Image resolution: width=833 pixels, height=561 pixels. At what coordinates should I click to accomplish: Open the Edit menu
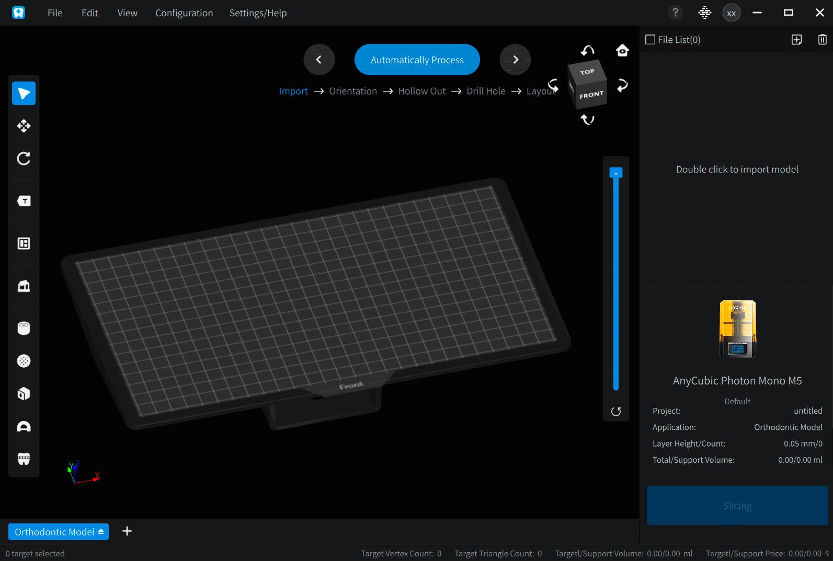(x=90, y=13)
